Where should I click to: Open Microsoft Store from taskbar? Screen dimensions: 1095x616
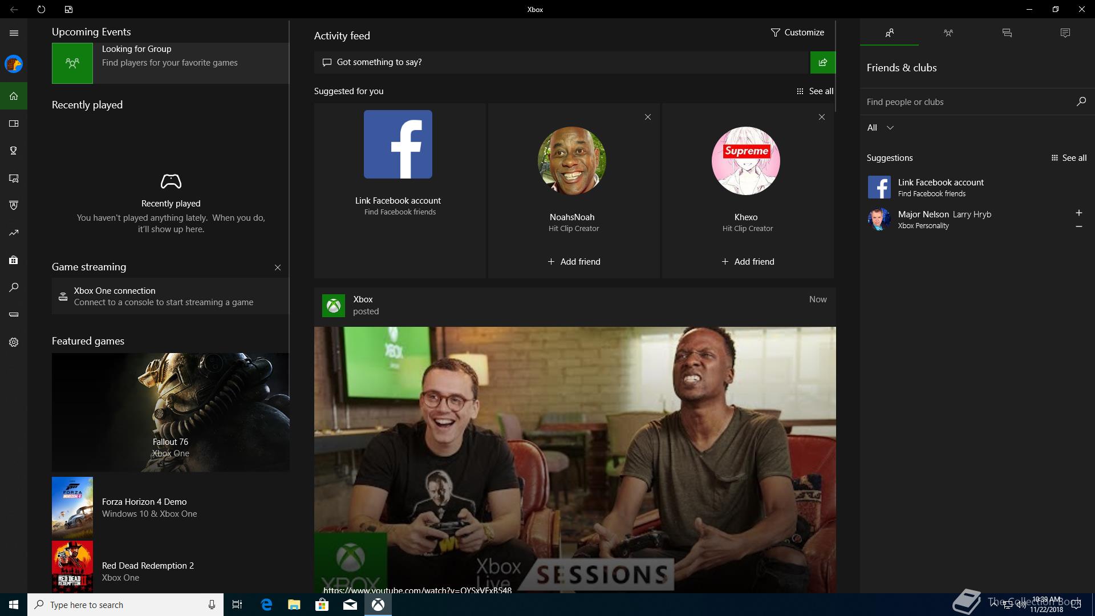(x=322, y=605)
